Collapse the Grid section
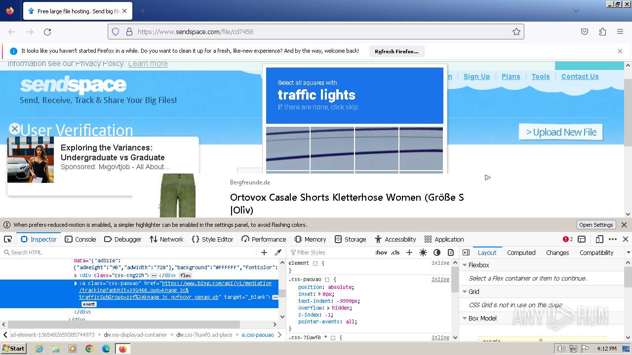The height and width of the screenshot is (355, 632). coord(465,292)
